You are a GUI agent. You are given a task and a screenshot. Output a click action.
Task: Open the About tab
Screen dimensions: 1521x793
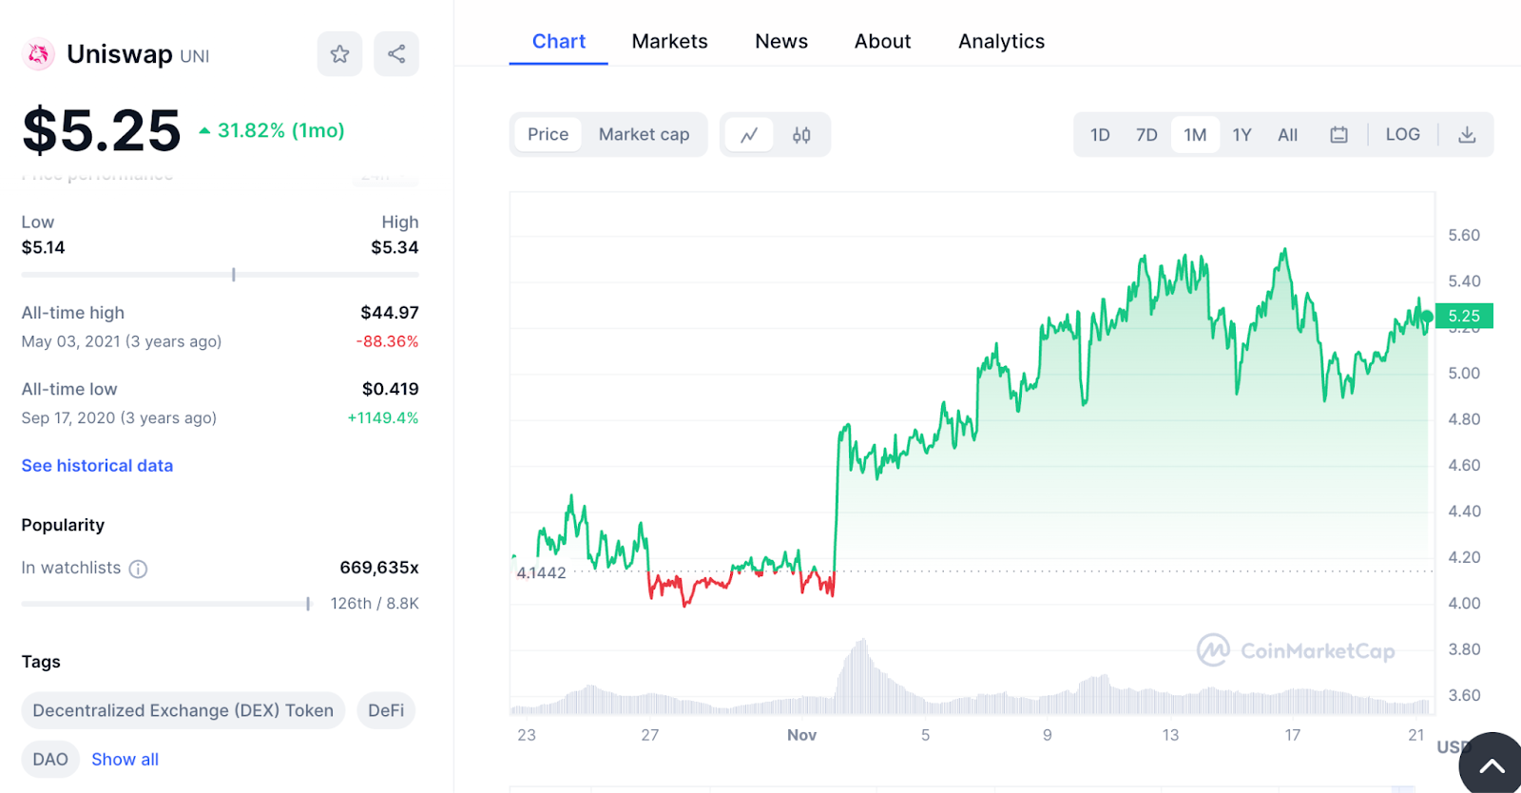click(x=882, y=42)
